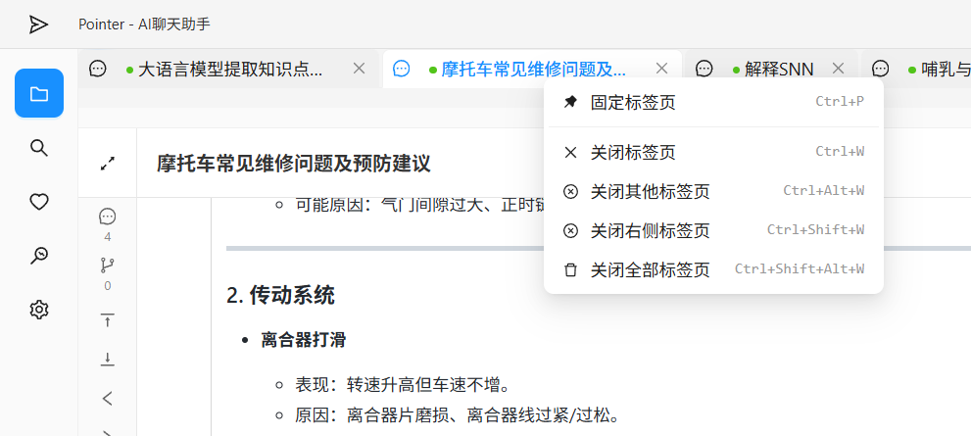Click the message count bubble icon
Viewport: 971px width, 436px height.
click(x=108, y=217)
